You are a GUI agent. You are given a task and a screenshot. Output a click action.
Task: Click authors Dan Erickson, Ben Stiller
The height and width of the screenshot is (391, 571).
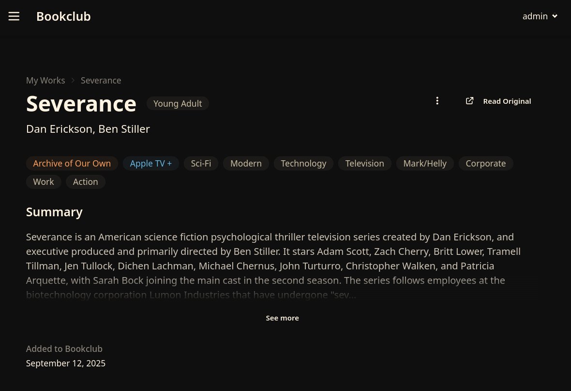[x=88, y=129]
